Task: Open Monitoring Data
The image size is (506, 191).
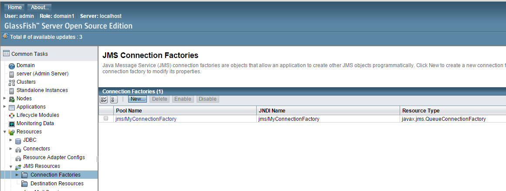Action: pyautogui.click(x=35, y=123)
